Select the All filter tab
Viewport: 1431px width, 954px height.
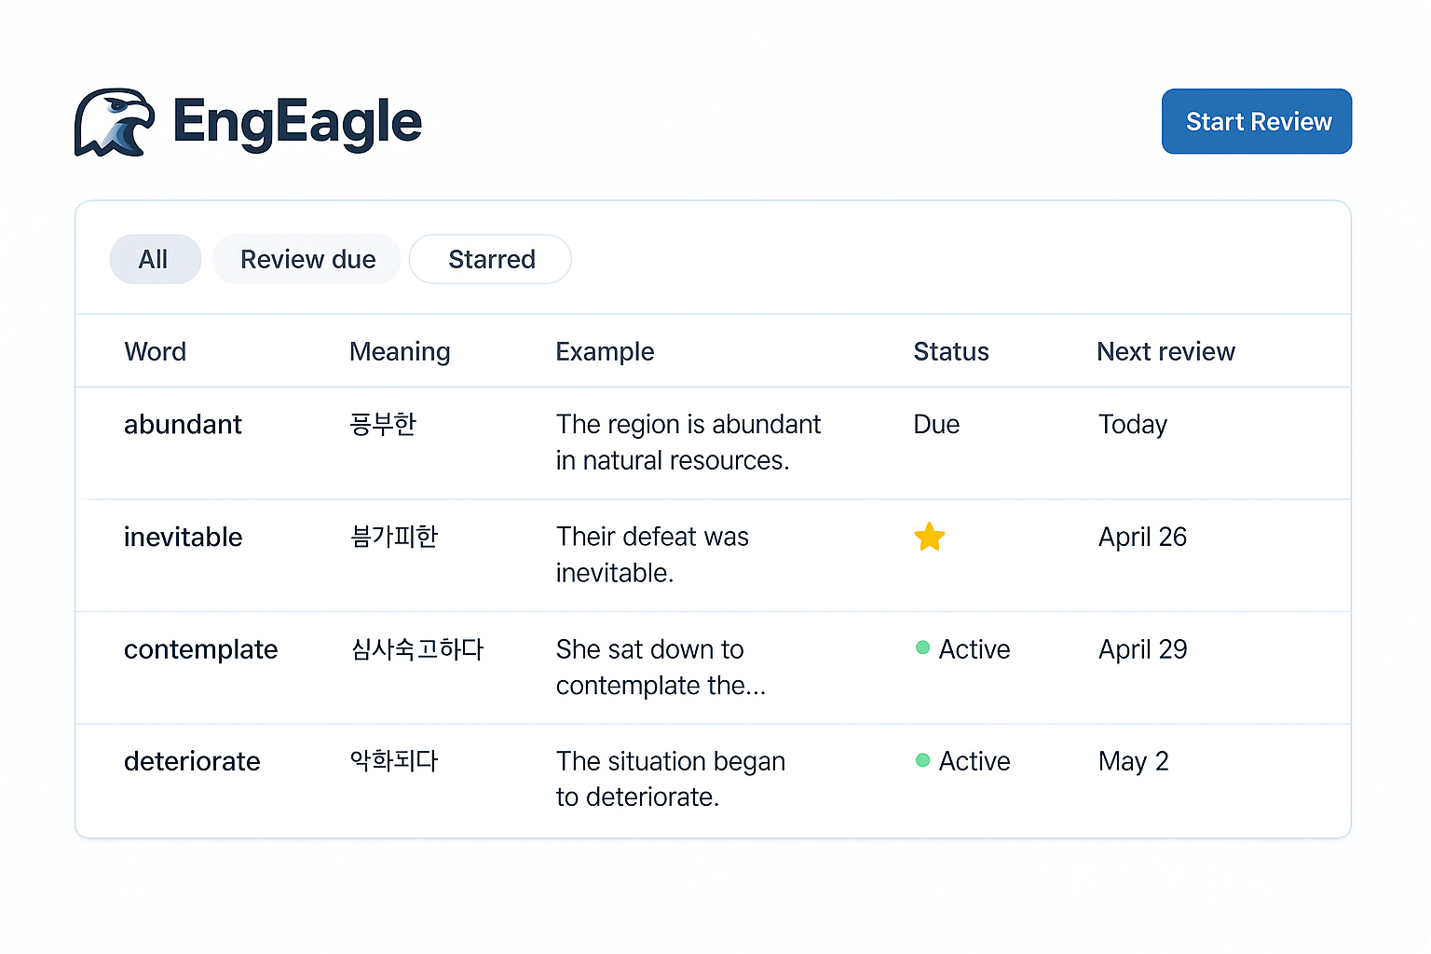tap(155, 259)
